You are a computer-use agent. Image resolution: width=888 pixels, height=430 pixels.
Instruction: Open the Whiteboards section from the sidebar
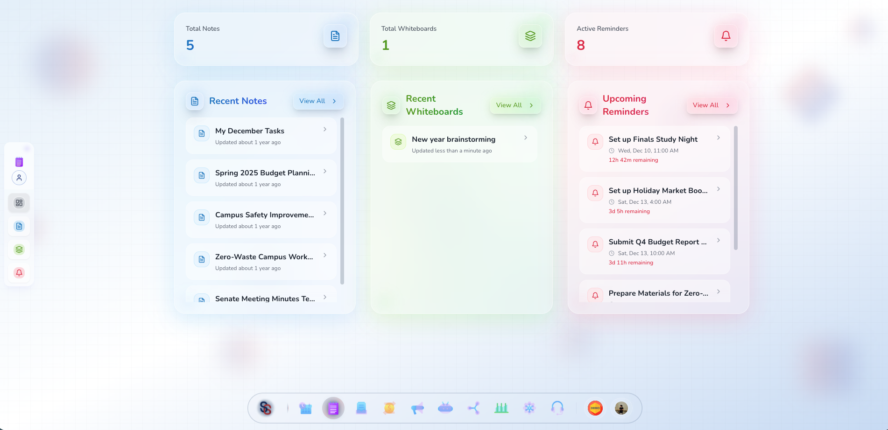19,250
